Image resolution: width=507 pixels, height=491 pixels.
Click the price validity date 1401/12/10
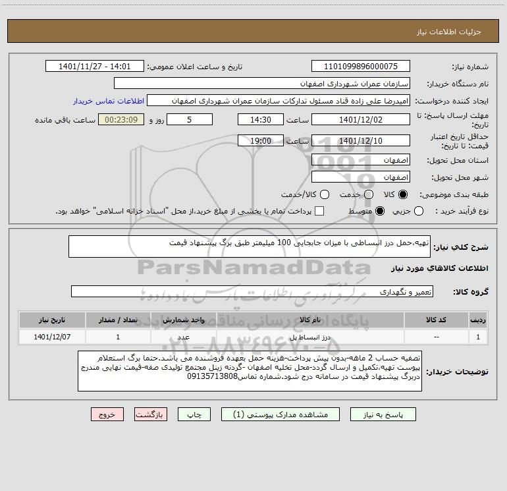tap(361, 140)
